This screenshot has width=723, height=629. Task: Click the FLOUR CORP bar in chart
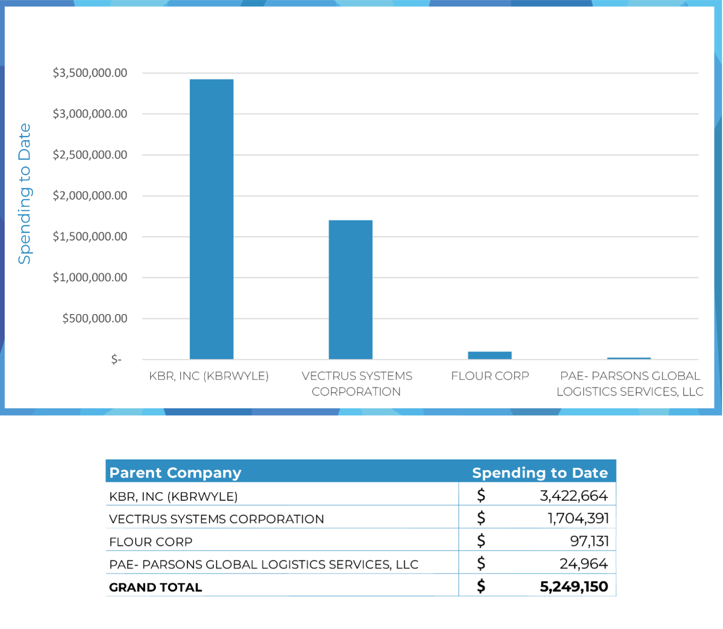(x=490, y=355)
